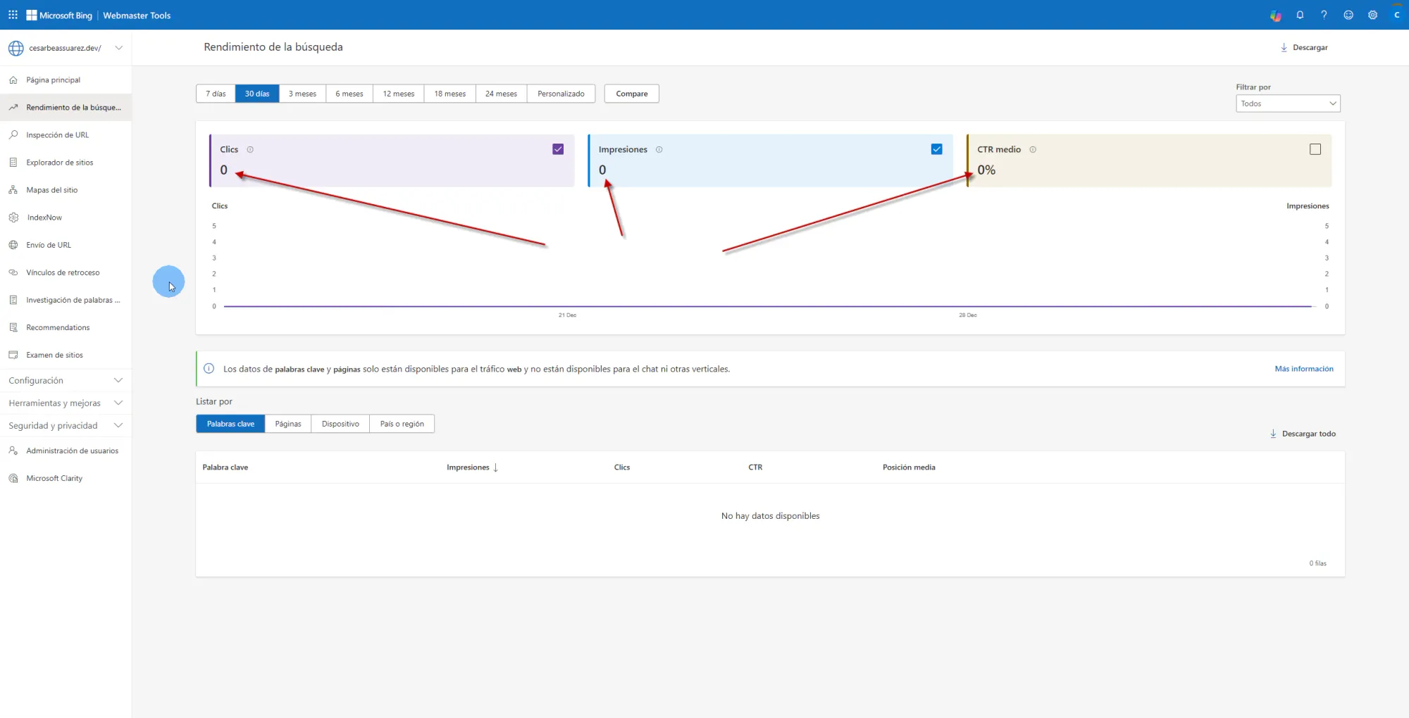Screen dimensions: 1409x718
Task: Uncheck the Impresiones metric checkbox
Action: 936,149
